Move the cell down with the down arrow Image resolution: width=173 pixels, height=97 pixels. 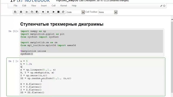click(x=48, y=12)
